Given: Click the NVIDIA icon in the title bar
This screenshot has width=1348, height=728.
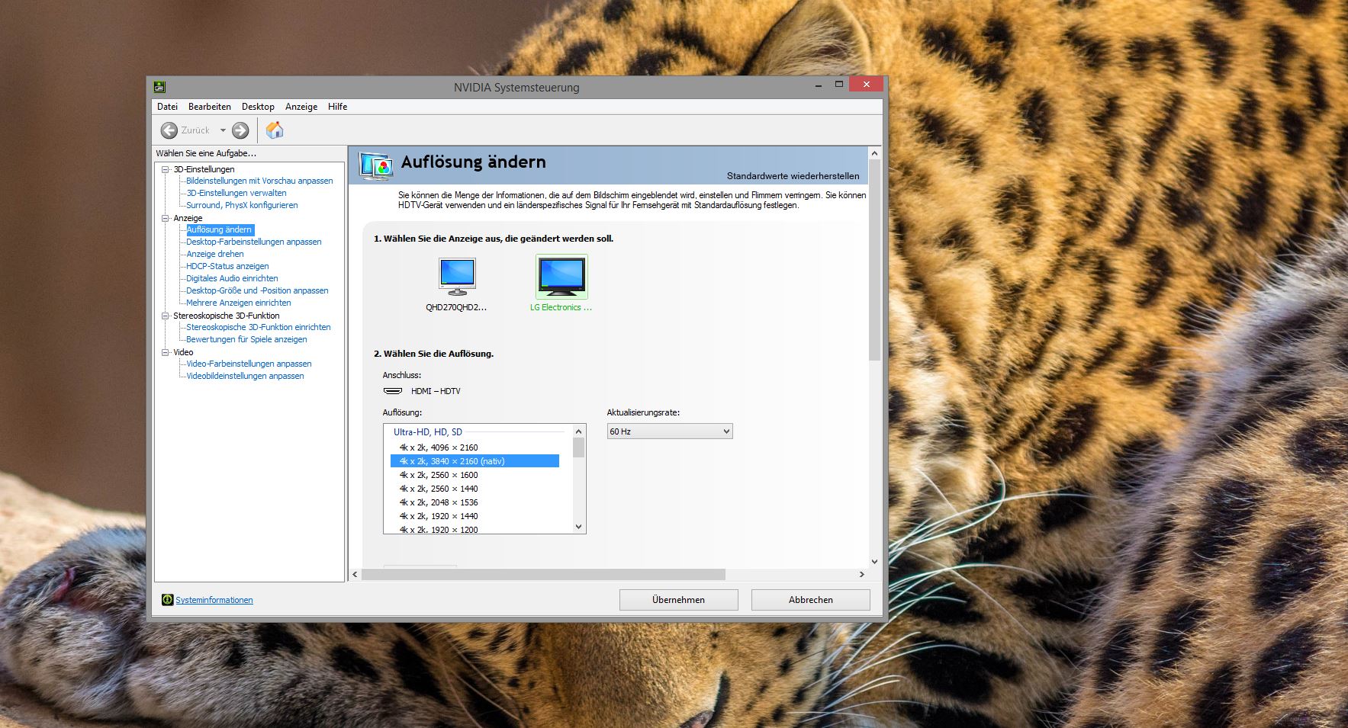Looking at the screenshot, I should tap(159, 87).
